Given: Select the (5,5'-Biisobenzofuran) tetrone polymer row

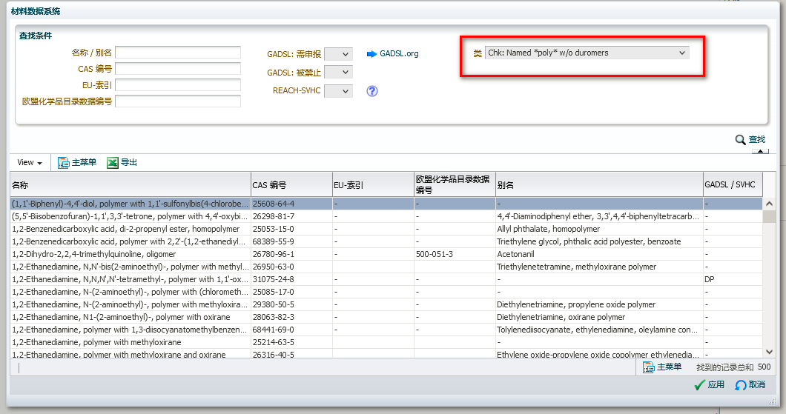Looking at the screenshot, I should pyautogui.click(x=386, y=216).
